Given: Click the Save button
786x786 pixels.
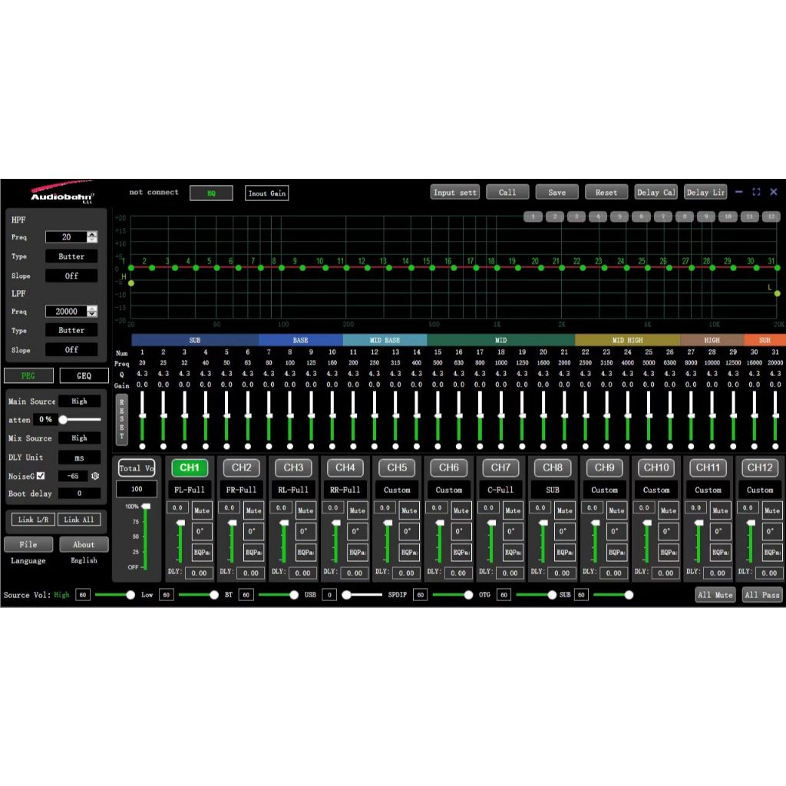Looking at the screenshot, I should (556, 193).
